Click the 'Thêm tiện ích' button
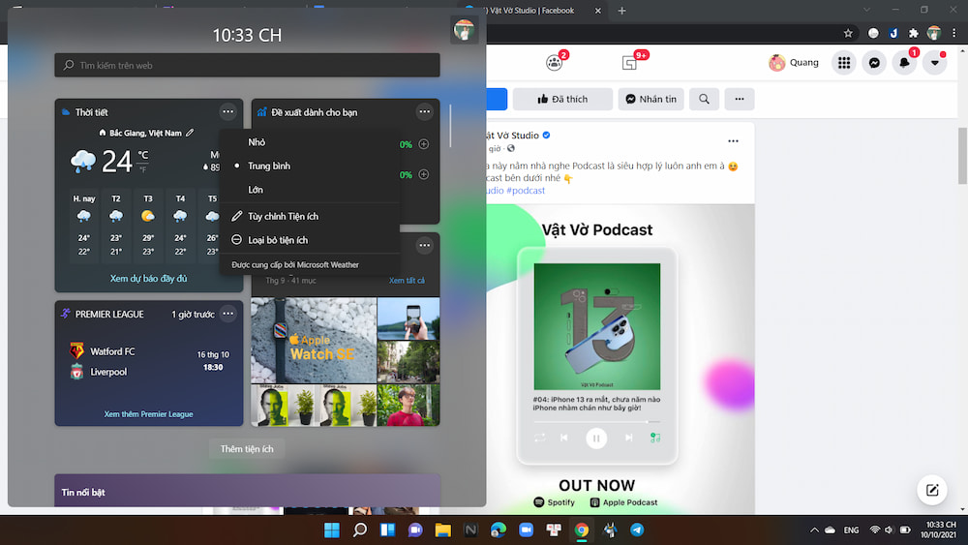Viewport: 968px width, 545px height. (x=247, y=449)
